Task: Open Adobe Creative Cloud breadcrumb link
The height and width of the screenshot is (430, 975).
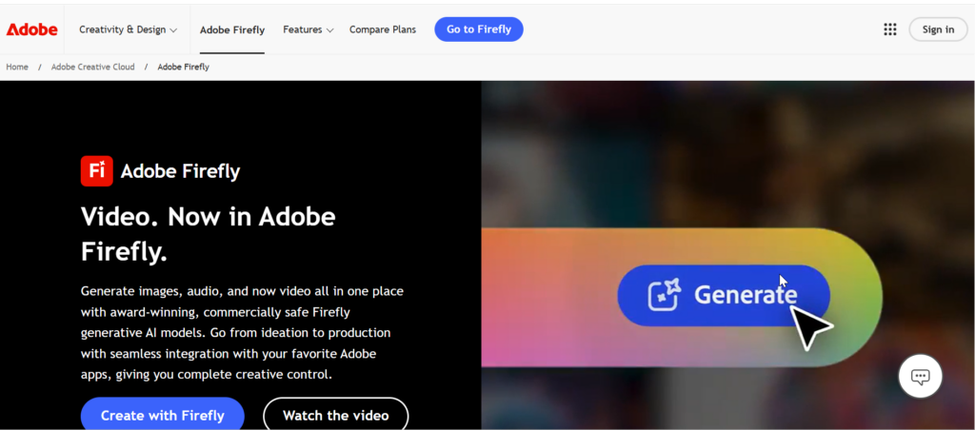Action: [x=92, y=67]
